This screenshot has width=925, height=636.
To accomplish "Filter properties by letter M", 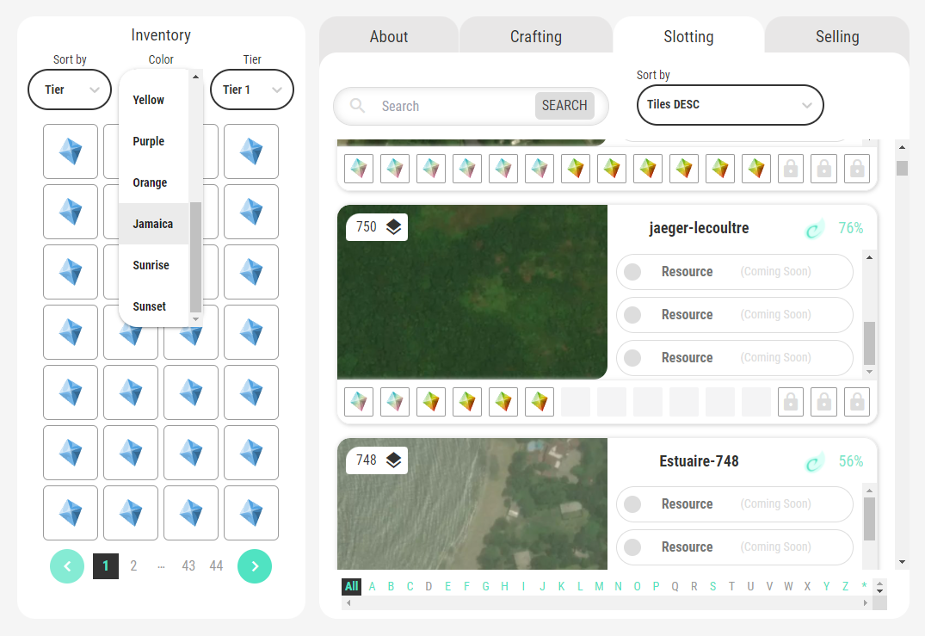I will tap(600, 586).
